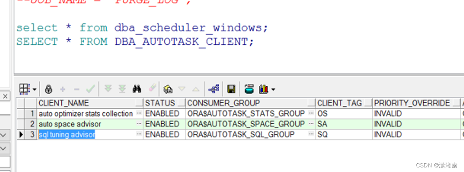Place cursor in dba_scheduler_windows query line

(x=142, y=28)
